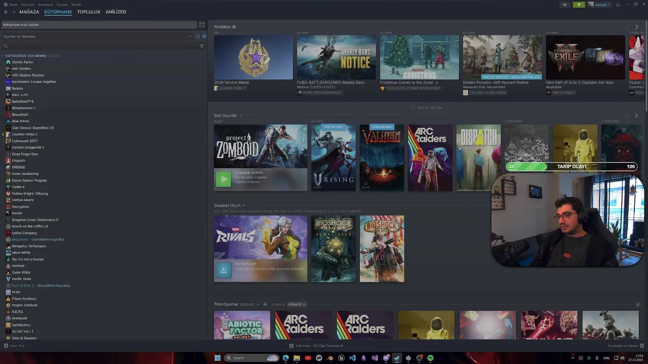Switch to collections grid view icon
The image size is (648, 364).
(202, 24)
